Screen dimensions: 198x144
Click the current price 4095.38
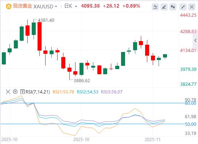90,6
